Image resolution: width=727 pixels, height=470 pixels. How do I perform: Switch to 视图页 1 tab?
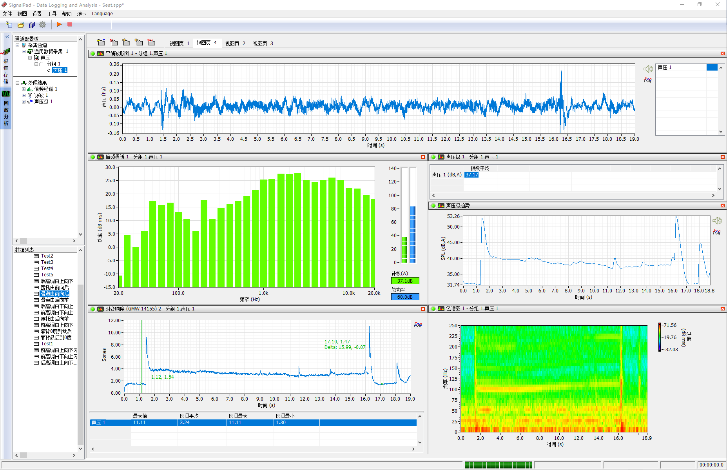point(179,43)
